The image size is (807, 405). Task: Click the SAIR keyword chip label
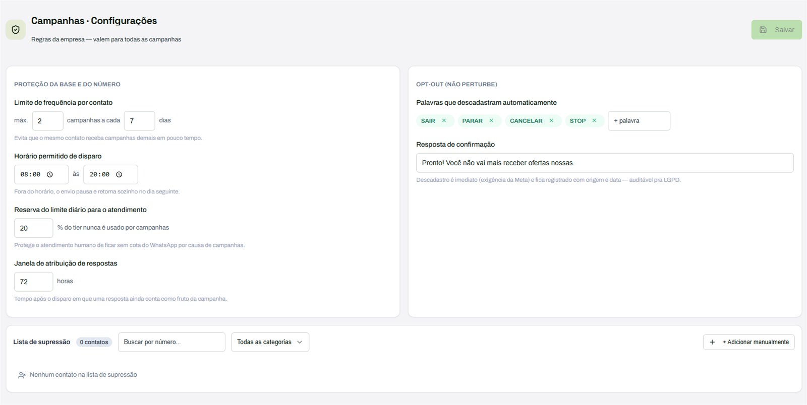click(x=428, y=121)
